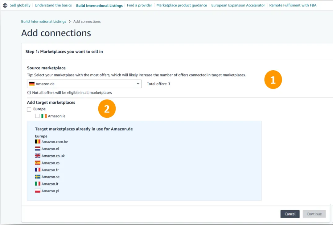
Task: Follow the Build International Listings breadcrumb link
Action: 43,22
